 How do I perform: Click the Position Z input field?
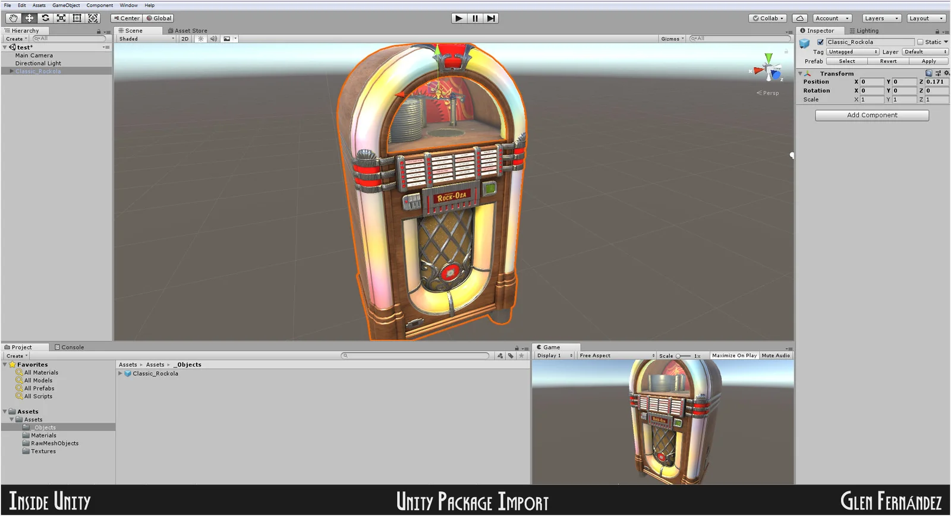click(937, 82)
